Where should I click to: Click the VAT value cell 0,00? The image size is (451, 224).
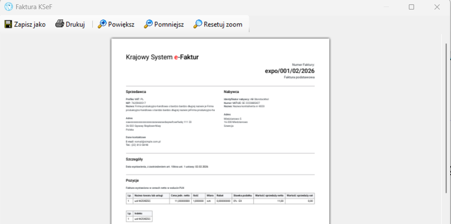tap(300, 201)
